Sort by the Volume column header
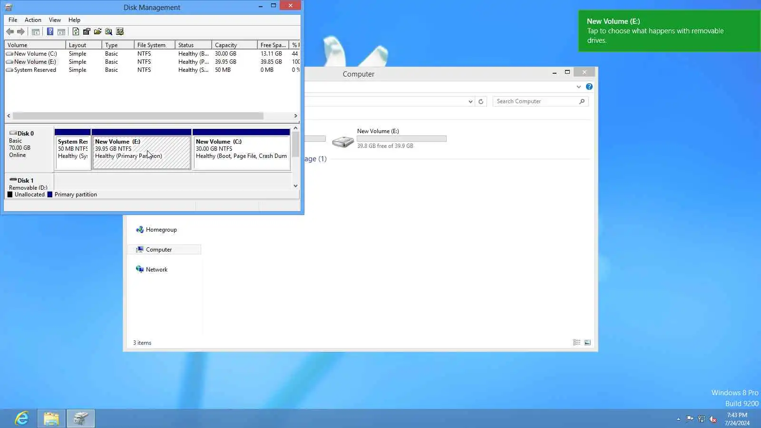761x428 pixels. point(35,45)
